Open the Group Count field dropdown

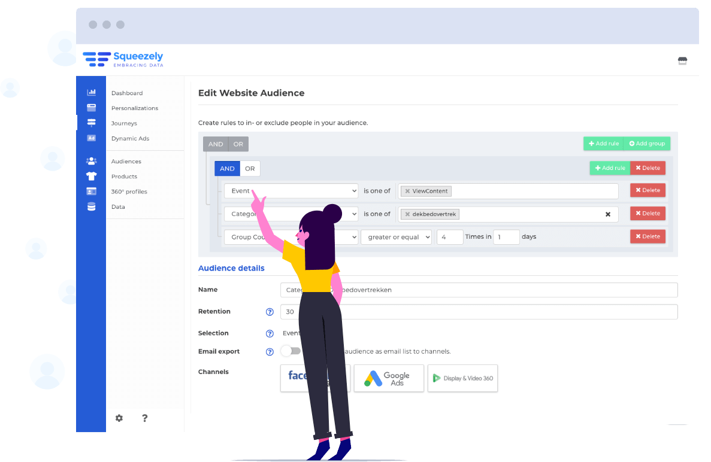(291, 236)
